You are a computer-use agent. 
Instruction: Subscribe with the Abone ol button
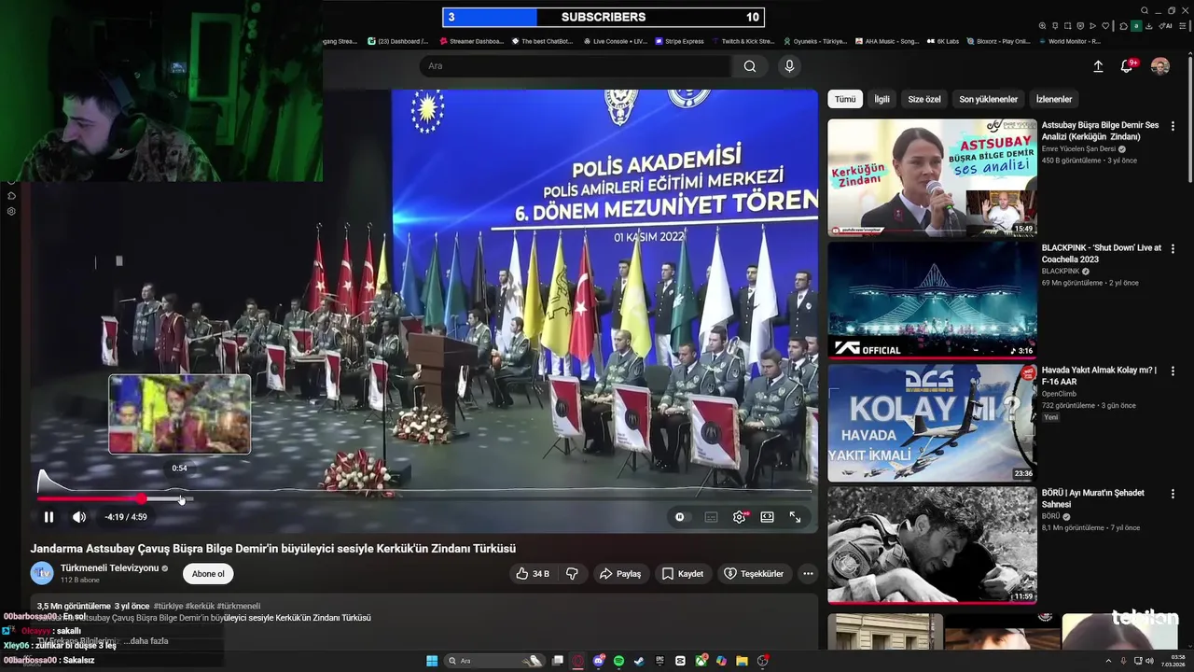pyautogui.click(x=208, y=574)
